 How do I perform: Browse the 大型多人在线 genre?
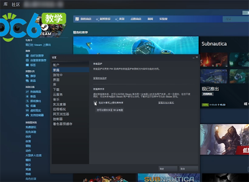pos(34,155)
